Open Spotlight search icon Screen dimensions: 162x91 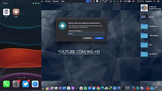tap(154, 1)
